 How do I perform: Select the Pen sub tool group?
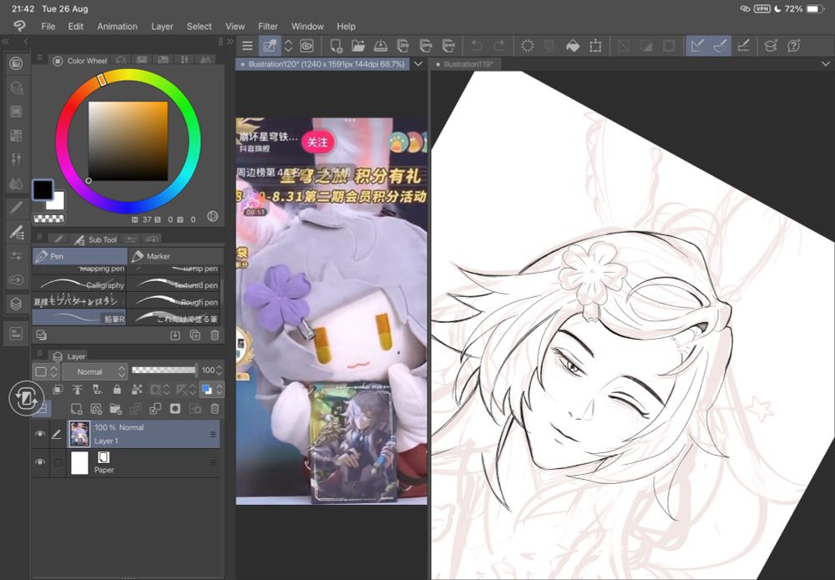coord(80,256)
